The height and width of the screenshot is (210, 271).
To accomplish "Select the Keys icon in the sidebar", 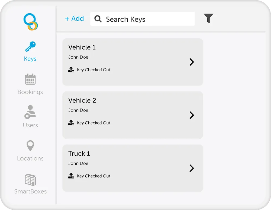I will coord(30,46).
